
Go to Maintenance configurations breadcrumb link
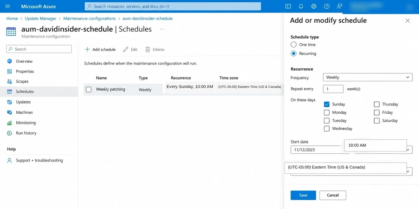(89, 19)
